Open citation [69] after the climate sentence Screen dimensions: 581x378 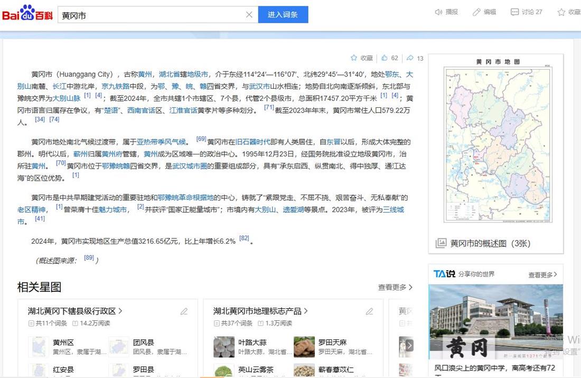[201, 139]
